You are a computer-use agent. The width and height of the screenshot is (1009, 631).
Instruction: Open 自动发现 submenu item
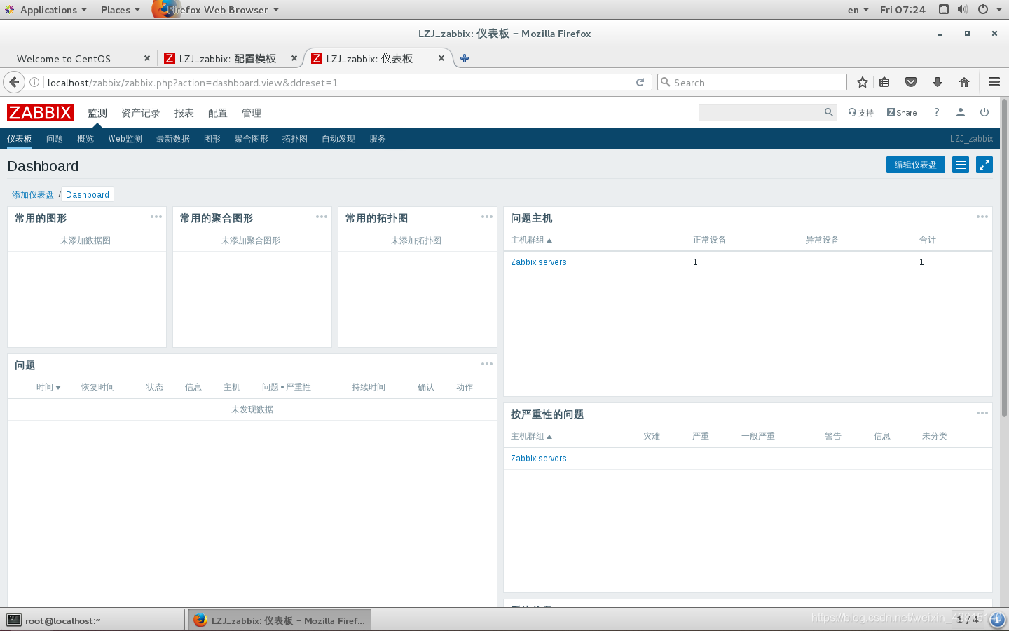(x=338, y=139)
